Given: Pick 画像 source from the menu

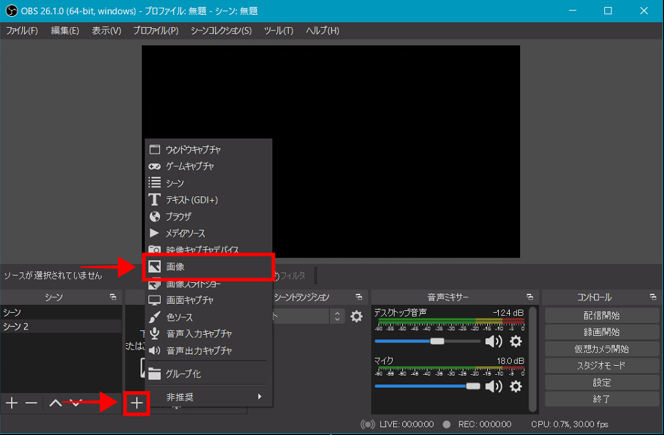Looking at the screenshot, I should [x=209, y=267].
